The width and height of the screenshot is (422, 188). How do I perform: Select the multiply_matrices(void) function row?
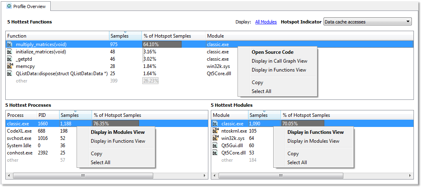point(210,44)
